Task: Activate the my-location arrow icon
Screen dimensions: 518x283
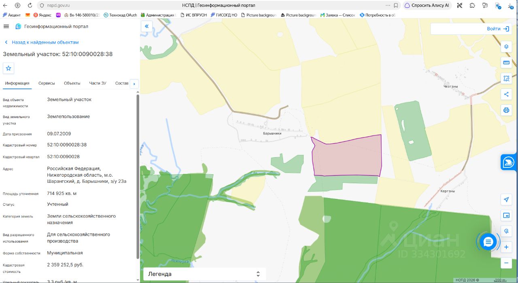Action: click(x=506, y=199)
